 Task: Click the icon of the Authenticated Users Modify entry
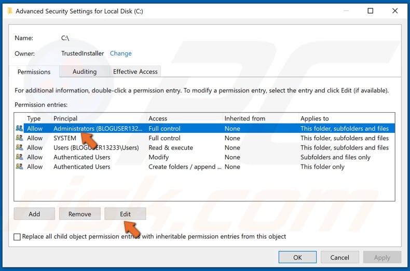coord(20,157)
